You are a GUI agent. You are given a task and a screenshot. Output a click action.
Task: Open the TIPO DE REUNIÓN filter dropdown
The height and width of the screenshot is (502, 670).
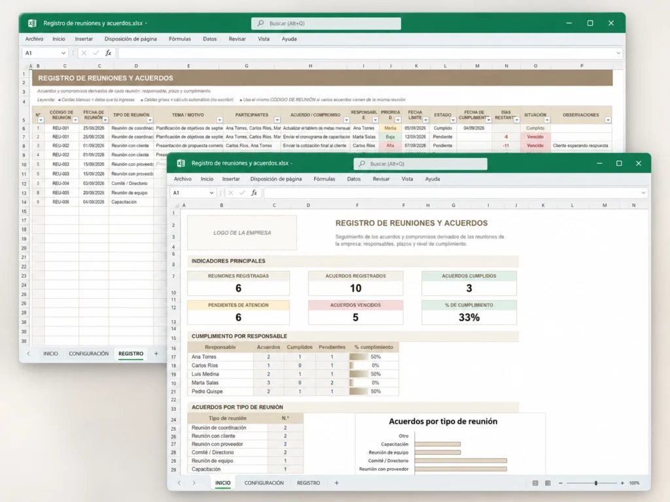[x=150, y=120]
